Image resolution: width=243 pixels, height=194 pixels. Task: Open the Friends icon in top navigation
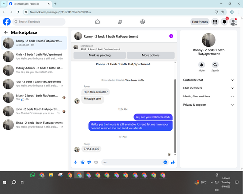(120, 22)
